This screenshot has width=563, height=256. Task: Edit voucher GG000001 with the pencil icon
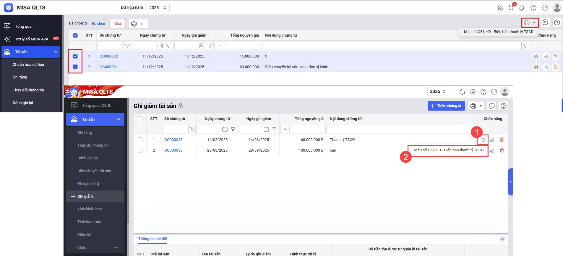tap(546, 67)
